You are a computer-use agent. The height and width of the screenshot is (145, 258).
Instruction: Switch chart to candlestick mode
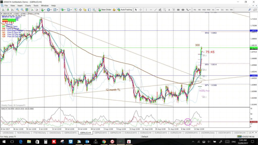pos(8,10)
